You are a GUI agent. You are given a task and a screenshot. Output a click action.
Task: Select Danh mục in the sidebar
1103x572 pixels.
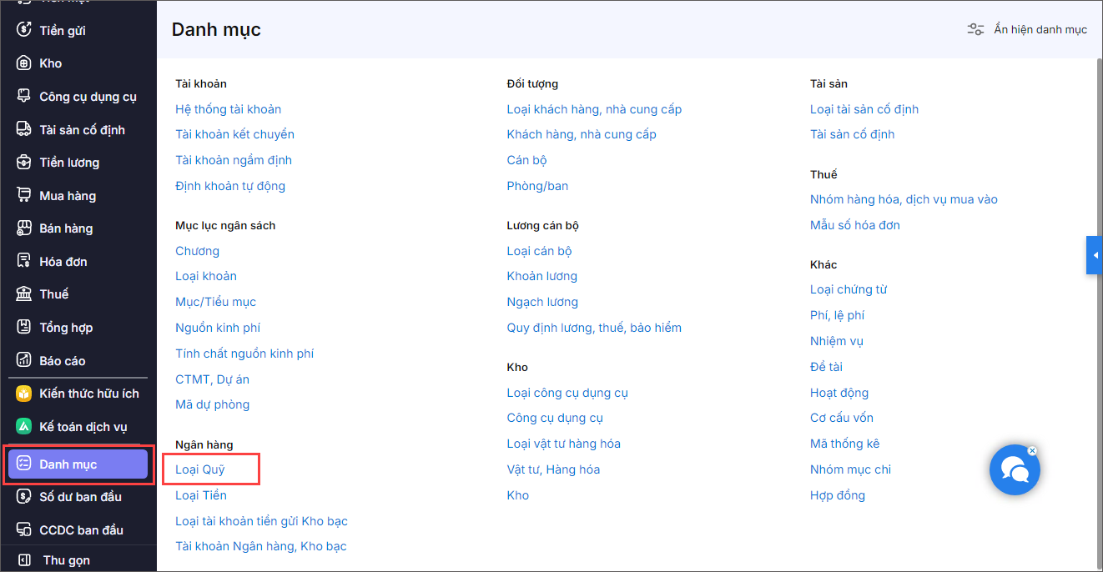78,464
